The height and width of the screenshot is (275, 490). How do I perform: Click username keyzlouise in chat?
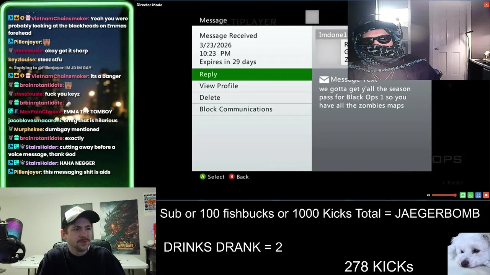(x=22, y=60)
